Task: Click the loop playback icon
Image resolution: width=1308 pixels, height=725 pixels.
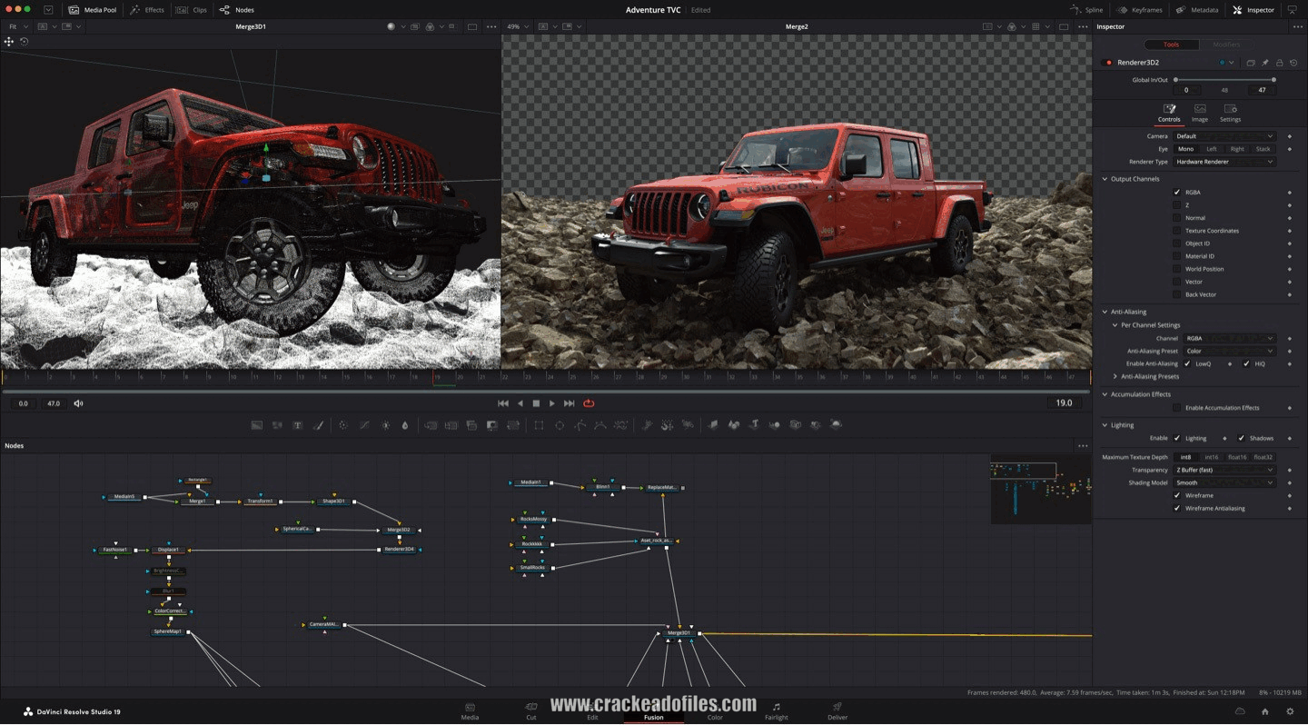Action: pos(589,403)
